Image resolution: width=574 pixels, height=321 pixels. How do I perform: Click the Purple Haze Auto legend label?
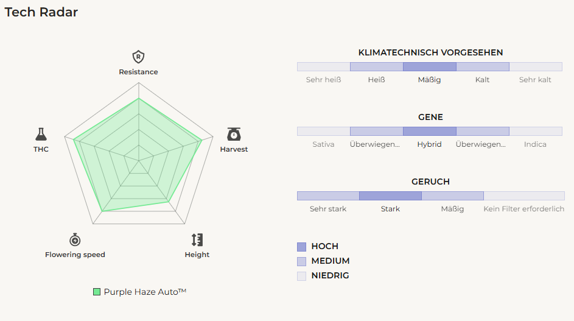pos(145,292)
